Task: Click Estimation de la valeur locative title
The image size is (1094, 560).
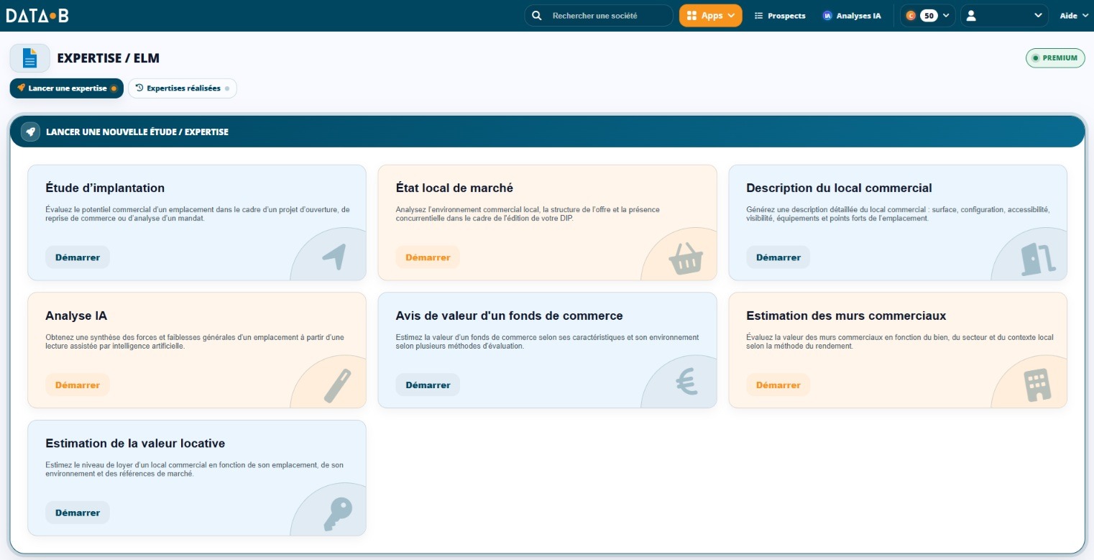Action: (135, 444)
